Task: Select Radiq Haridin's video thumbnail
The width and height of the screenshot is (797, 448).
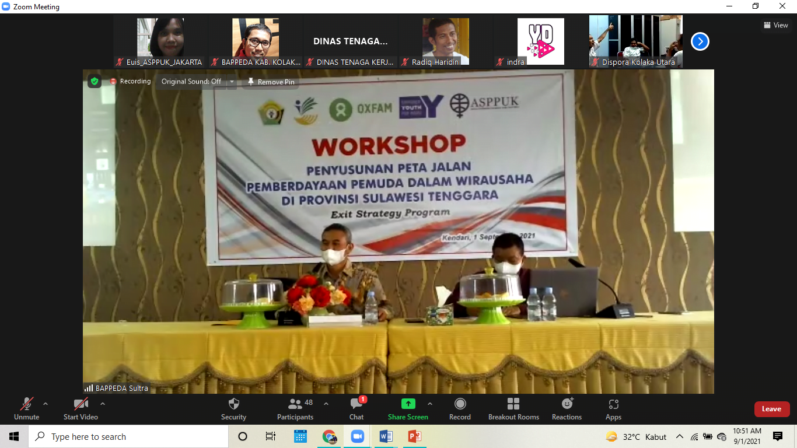Action: [x=446, y=42]
